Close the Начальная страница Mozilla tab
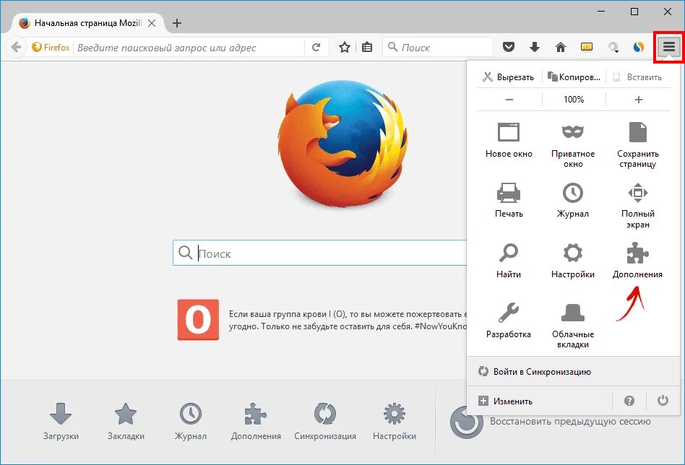The image size is (685, 465). click(x=152, y=23)
